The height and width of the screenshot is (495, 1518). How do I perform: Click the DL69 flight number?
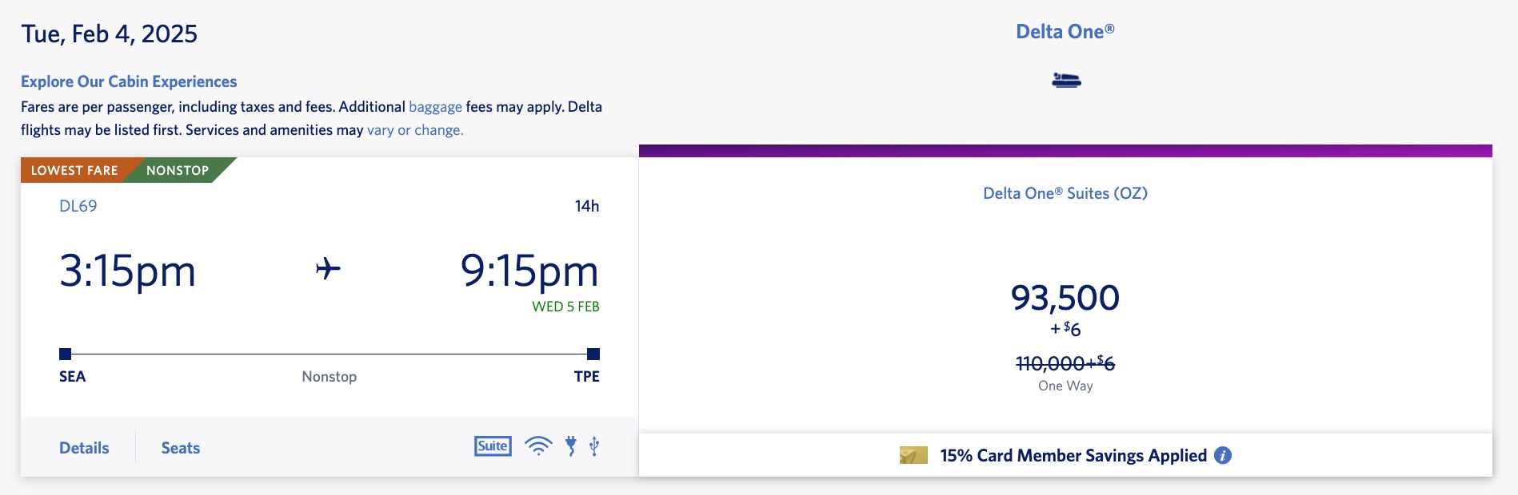pyautogui.click(x=78, y=206)
